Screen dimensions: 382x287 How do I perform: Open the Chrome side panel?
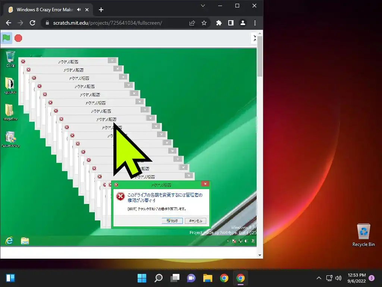(x=231, y=23)
